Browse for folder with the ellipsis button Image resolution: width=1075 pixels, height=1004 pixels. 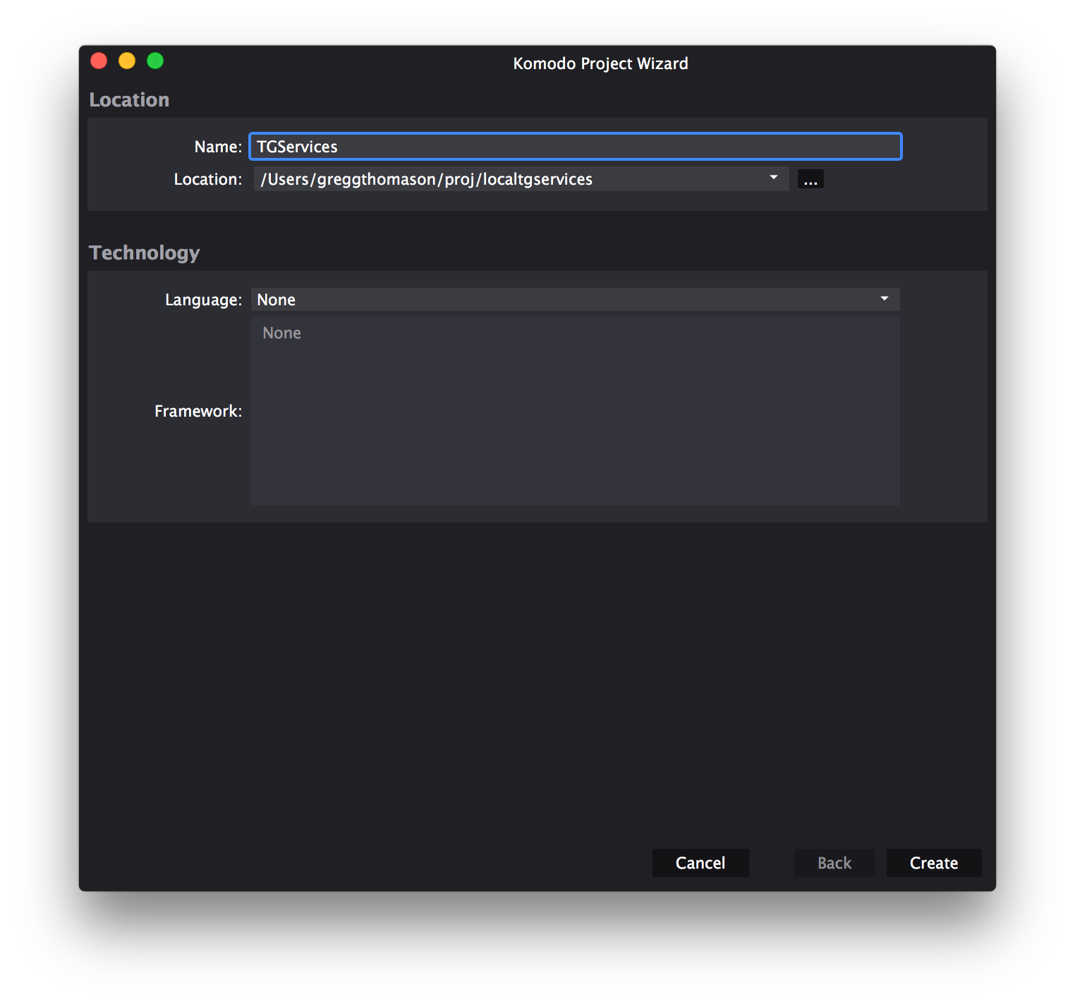tap(810, 179)
